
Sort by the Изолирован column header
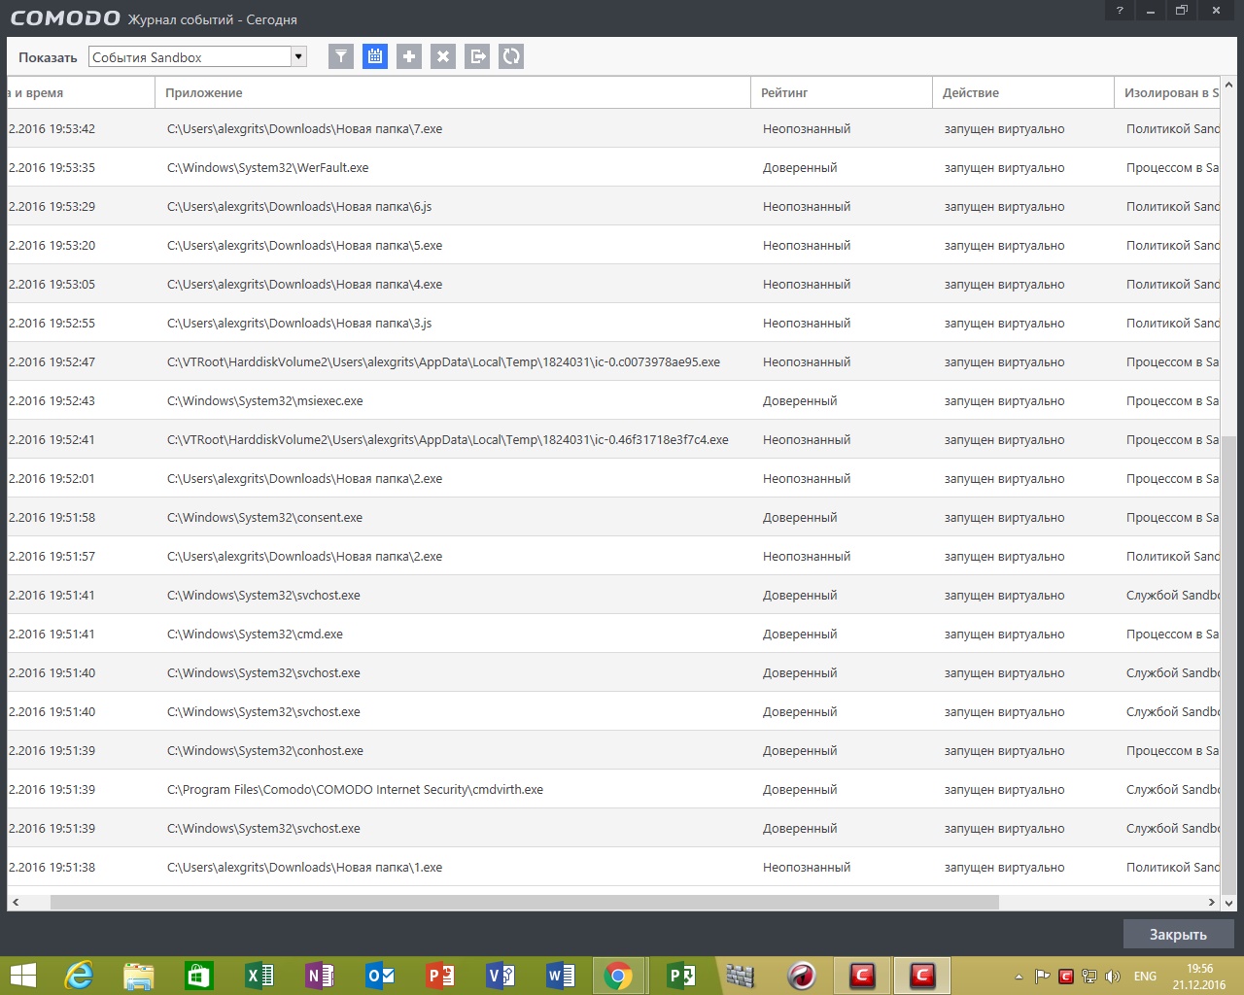tap(1166, 92)
